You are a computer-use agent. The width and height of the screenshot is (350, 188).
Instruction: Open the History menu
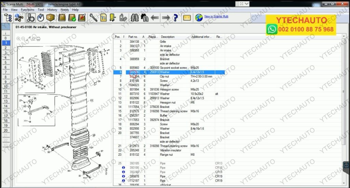(x=52, y=10)
